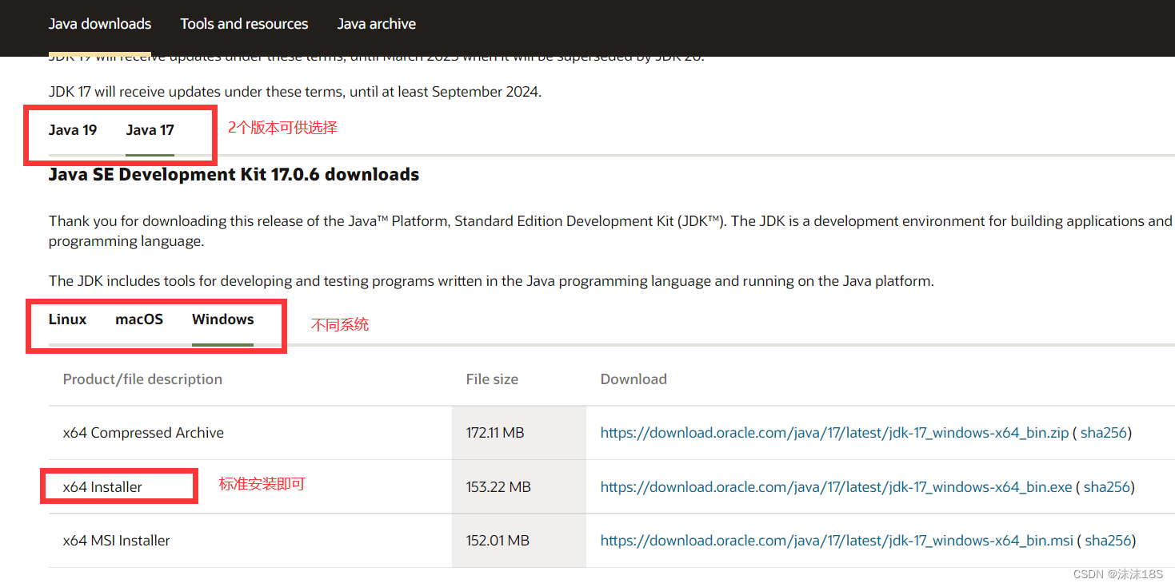Open the Java downloads nav tab
The image size is (1175, 587).
coord(100,24)
